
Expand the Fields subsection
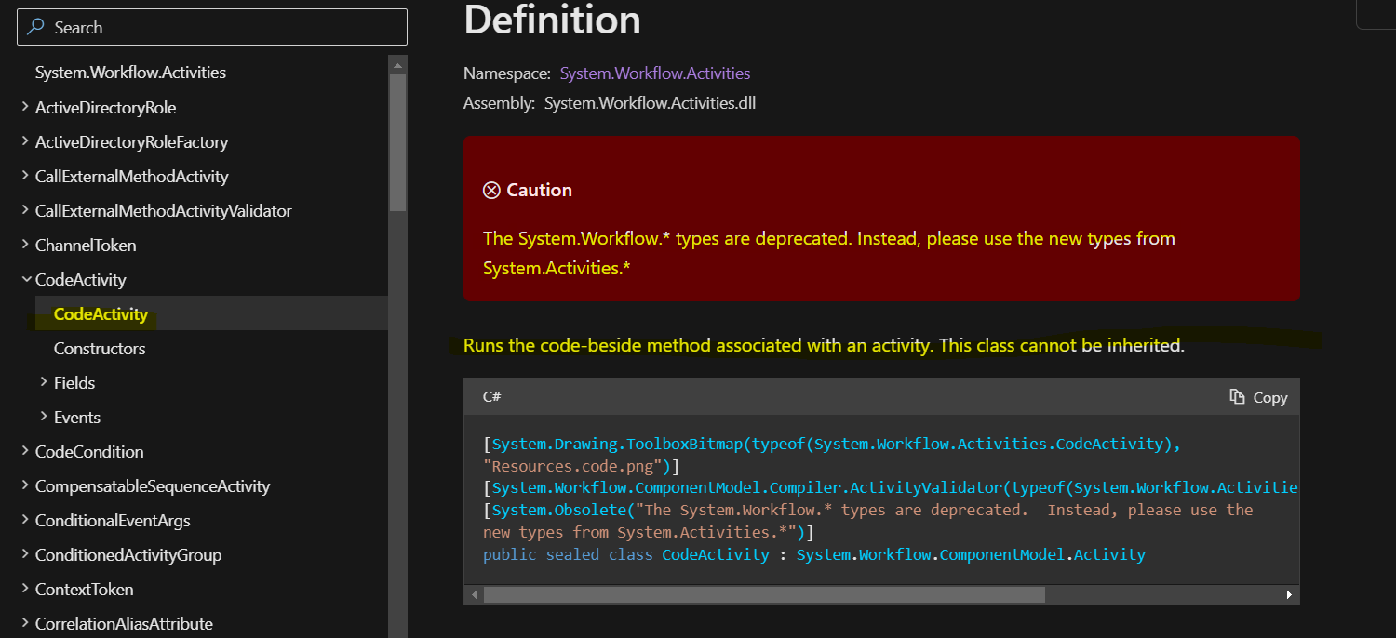[x=44, y=383]
